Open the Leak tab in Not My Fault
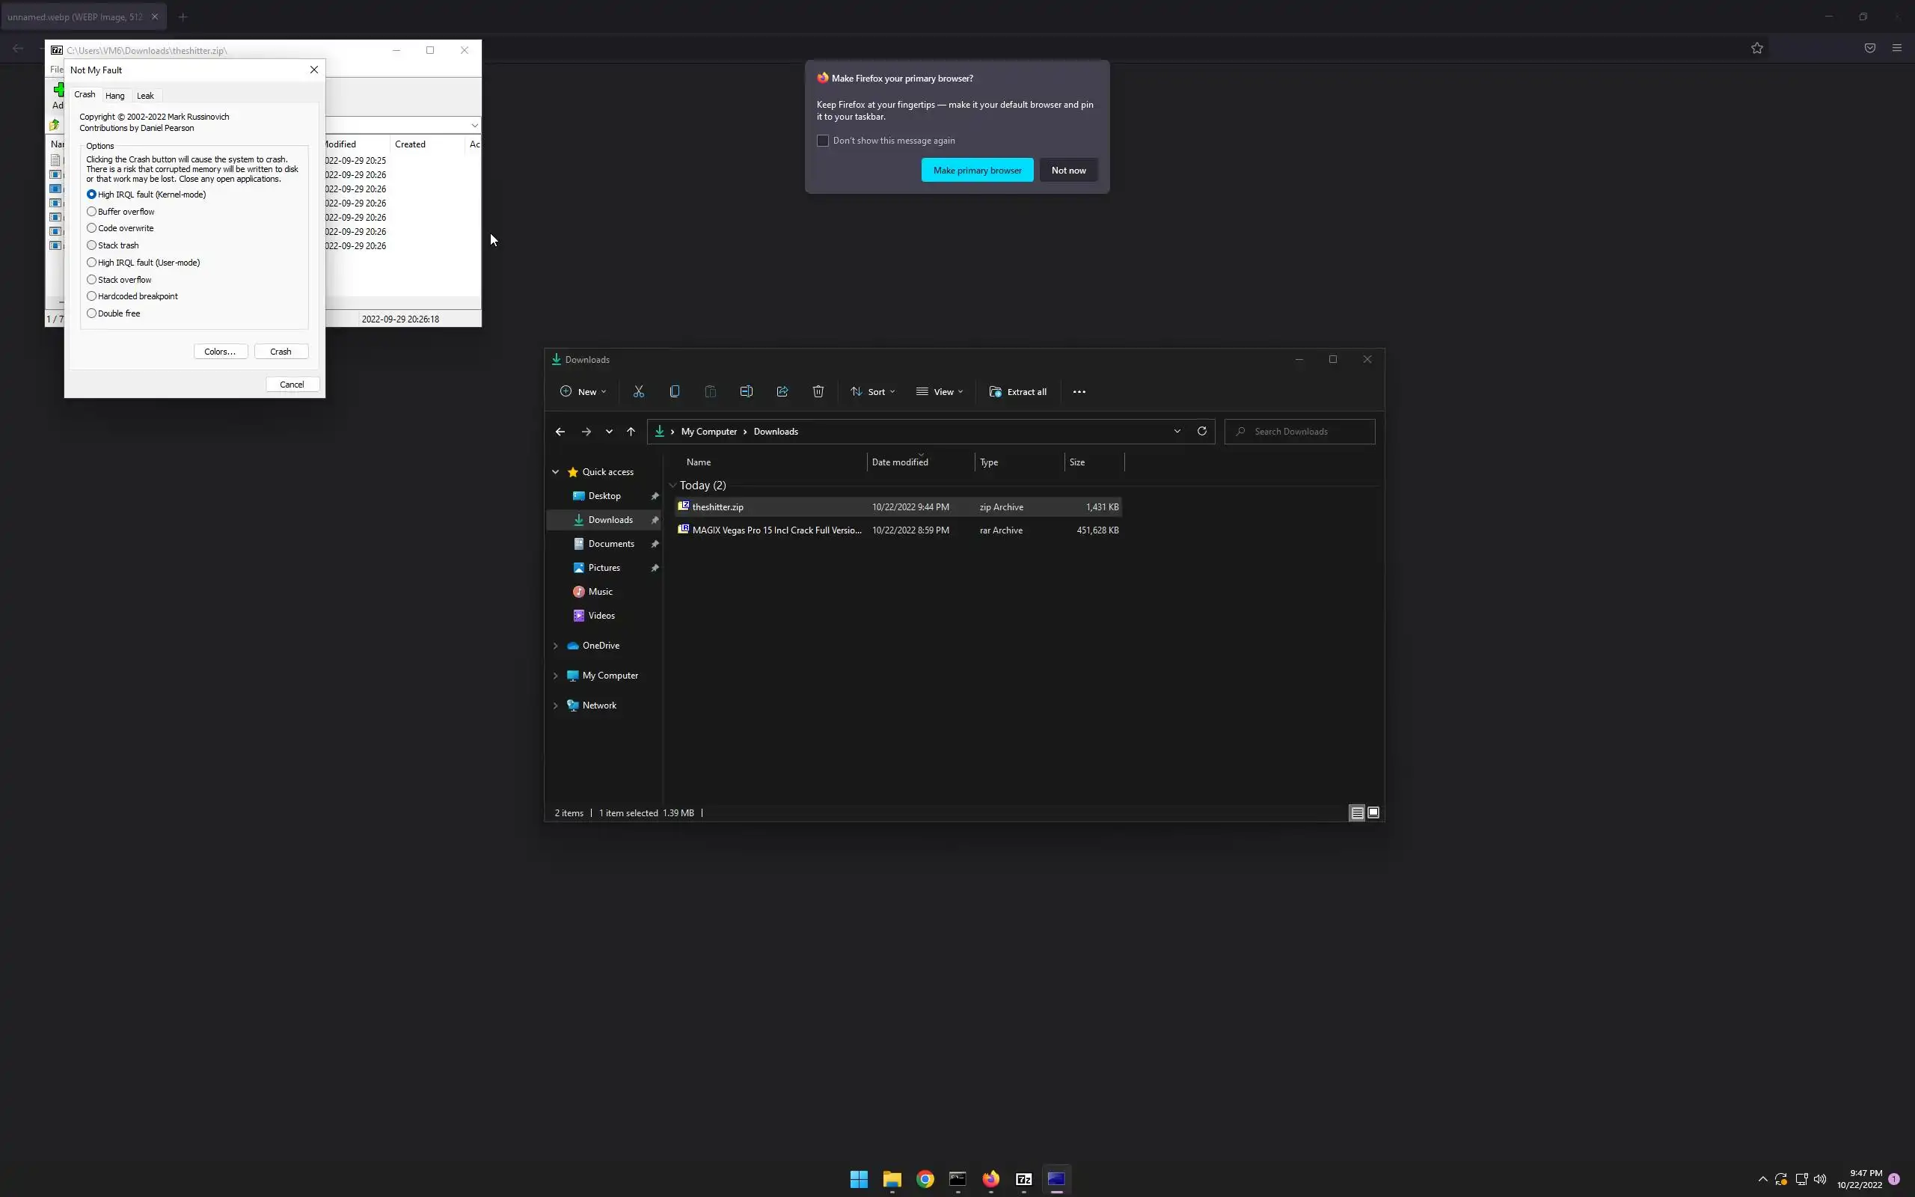This screenshot has height=1197, width=1915. tap(146, 96)
